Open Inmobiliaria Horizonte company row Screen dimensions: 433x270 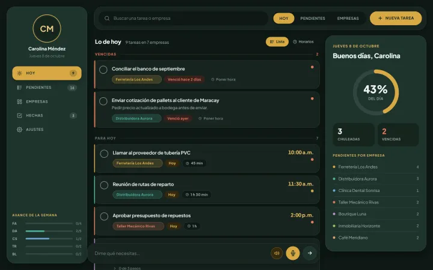(375, 226)
